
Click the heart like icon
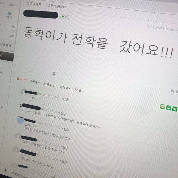click(x=76, y=90)
